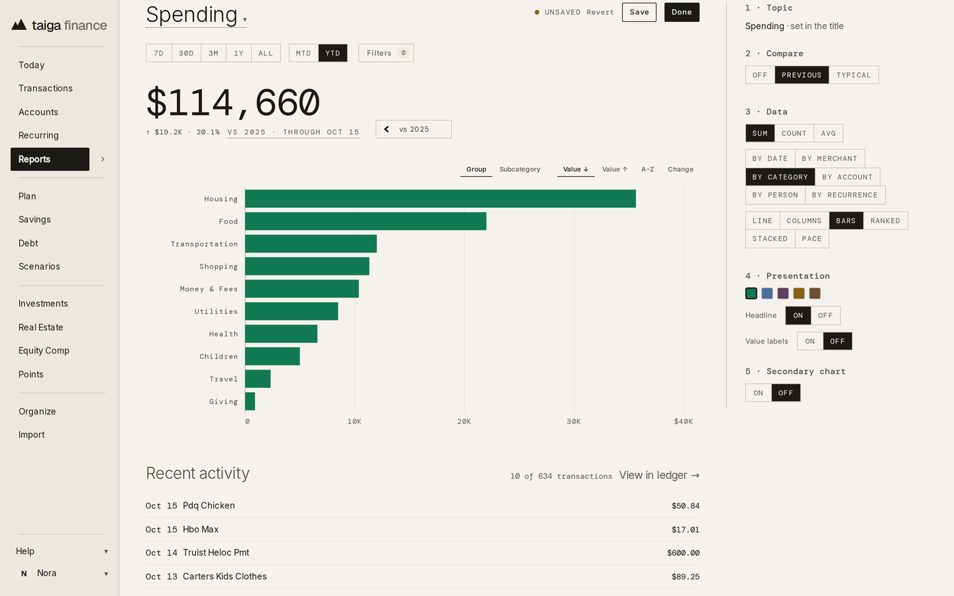Image resolution: width=954 pixels, height=596 pixels.
Task: Select the Stacked chart type
Action: click(770, 238)
